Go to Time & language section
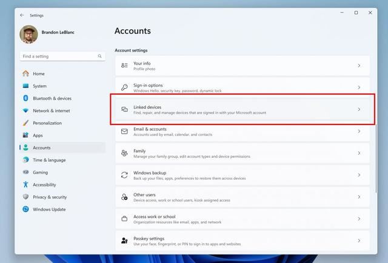The width and height of the screenshot is (388, 263). (x=48, y=160)
